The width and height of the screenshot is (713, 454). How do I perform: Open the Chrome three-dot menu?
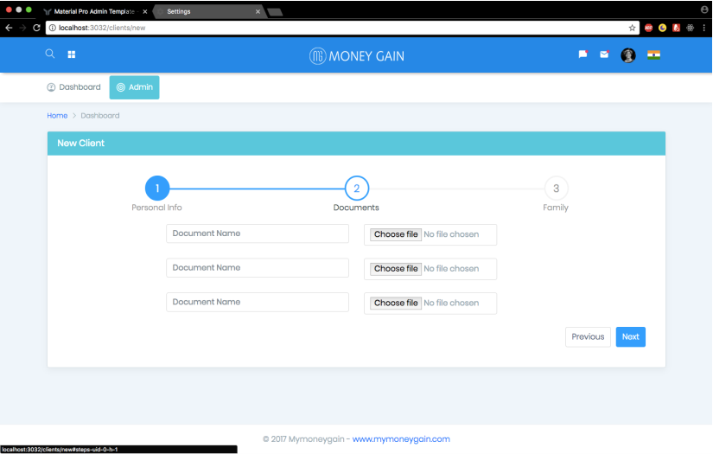703,28
